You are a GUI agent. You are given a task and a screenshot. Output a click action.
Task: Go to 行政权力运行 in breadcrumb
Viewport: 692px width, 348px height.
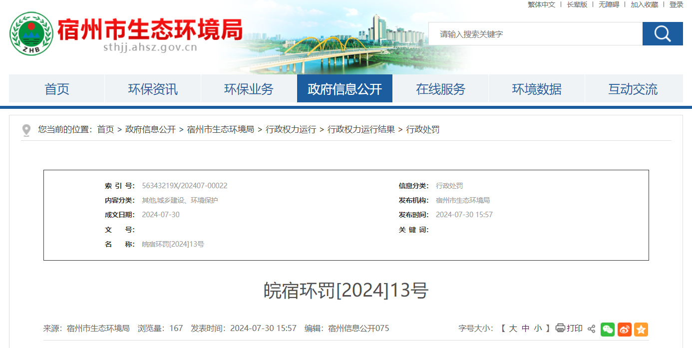click(x=291, y=129)
